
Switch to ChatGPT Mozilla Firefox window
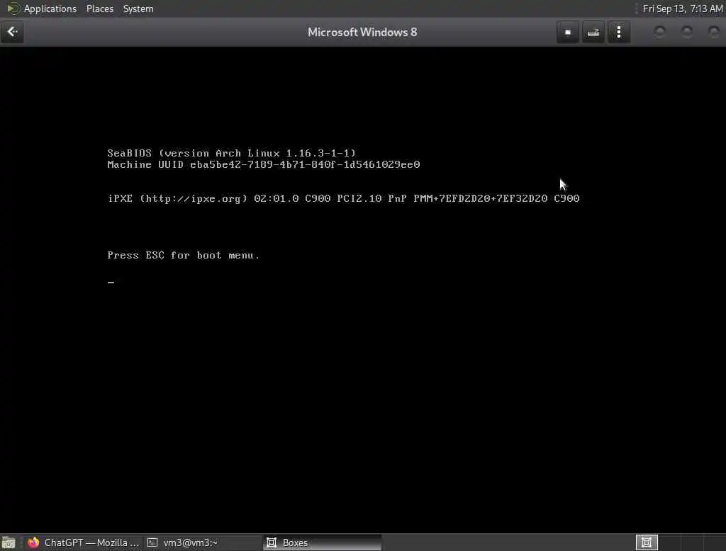point(84,543)
